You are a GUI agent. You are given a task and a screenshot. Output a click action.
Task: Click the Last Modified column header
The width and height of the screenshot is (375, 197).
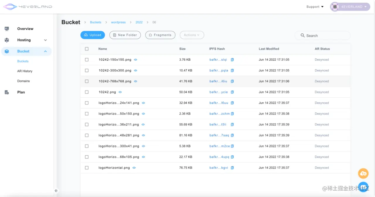pyautogui.click(x=269, y=49)
